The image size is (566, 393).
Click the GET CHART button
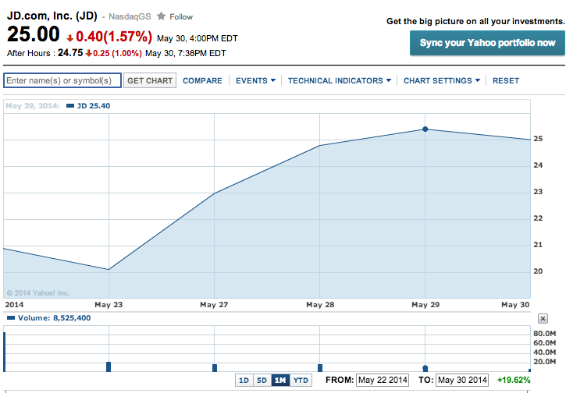[x=150, y=80]
